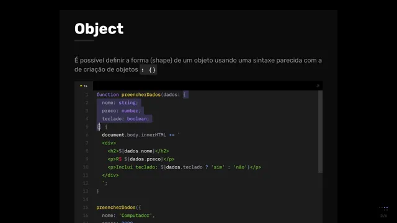Click line number 14 in the gutter
This screenshot has width=397, height=223.
coord(86,199)
